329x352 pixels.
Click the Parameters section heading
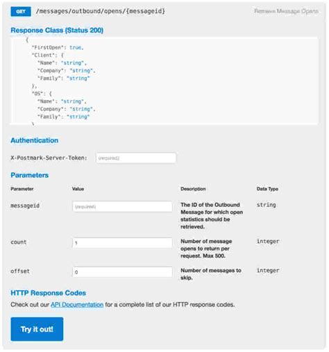click(x=30, y=175)
